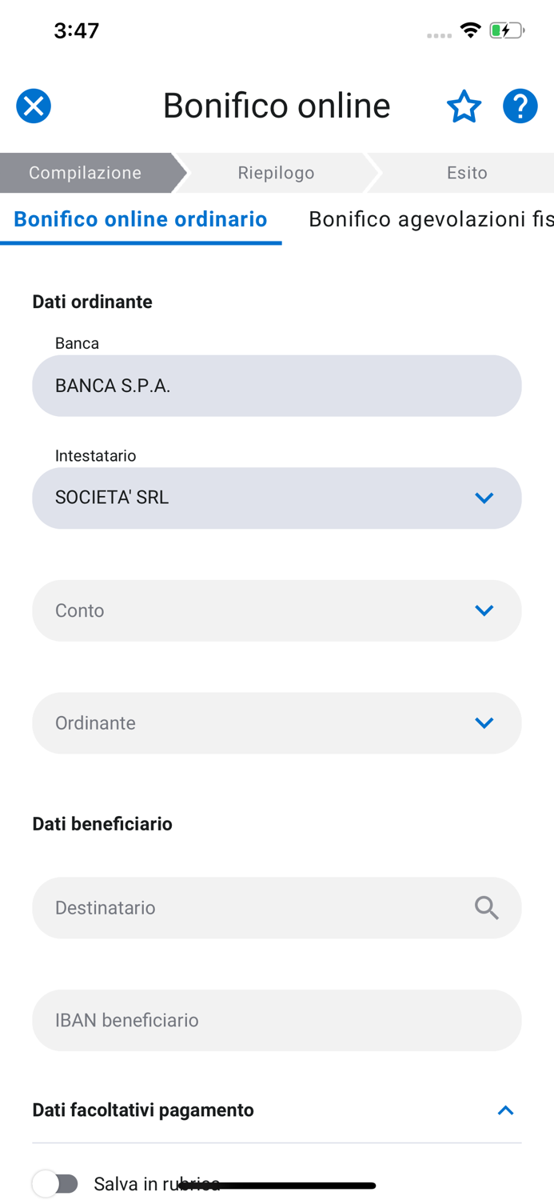Screen dimensions: 554x1200
Task: Select the Esito step
Action: (466, 172)
